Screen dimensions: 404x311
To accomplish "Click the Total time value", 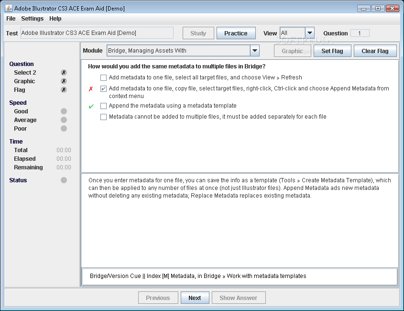I will 64,150.
